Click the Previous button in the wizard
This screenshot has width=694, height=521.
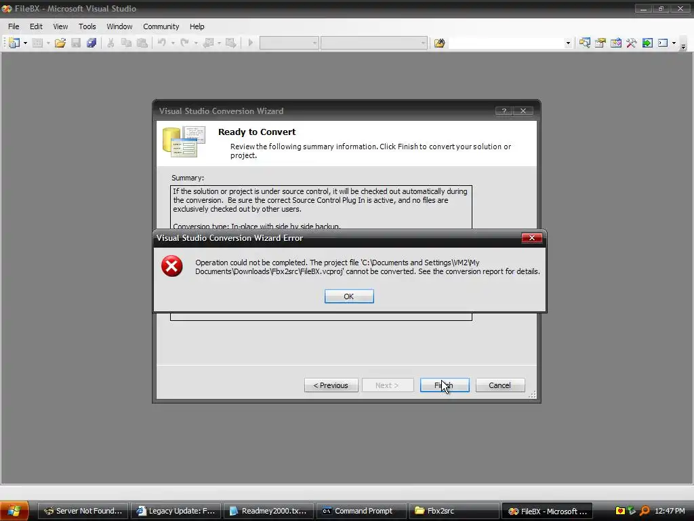[x=331, y=385]
